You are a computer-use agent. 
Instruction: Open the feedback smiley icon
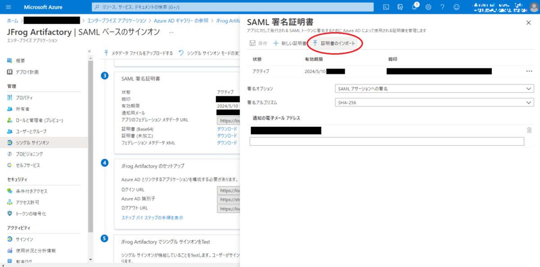pyautogui.click(x=457, y=7)
